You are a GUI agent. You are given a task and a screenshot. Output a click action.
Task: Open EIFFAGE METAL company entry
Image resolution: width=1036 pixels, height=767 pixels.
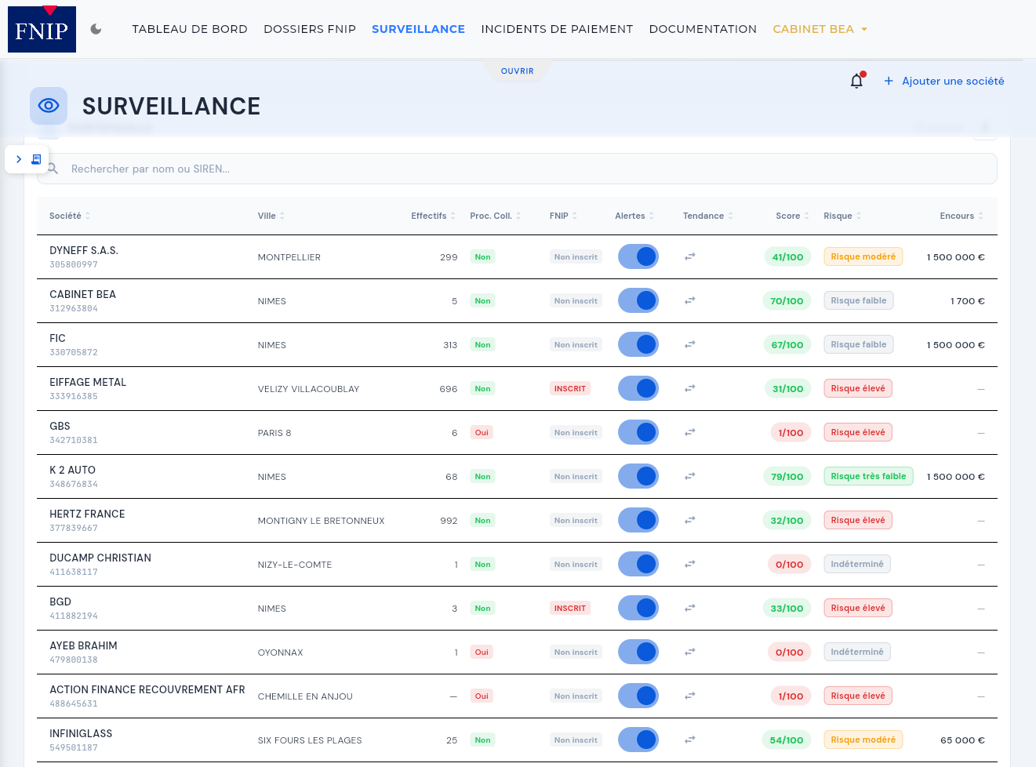[88, 382]
